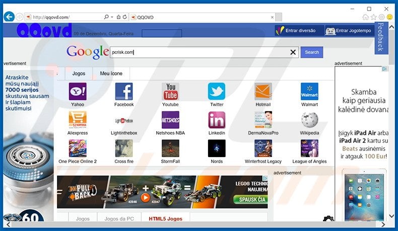Image resolution: width=398 pixels, height=231 pixels.
Task: Open the shaver advertisement on the left
Action: (28, 144)
